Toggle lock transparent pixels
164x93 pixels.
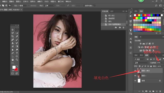pyautogui.click(x=140, y=66)
